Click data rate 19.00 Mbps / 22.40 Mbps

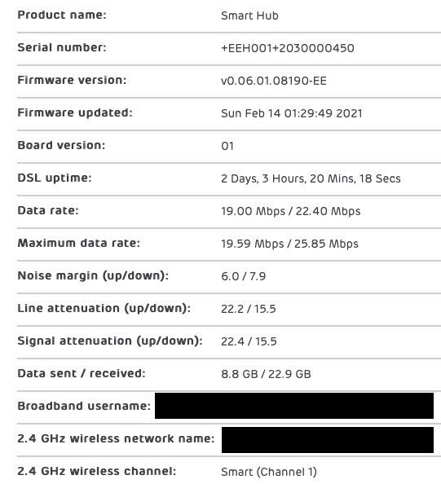[x=290, y=211]
